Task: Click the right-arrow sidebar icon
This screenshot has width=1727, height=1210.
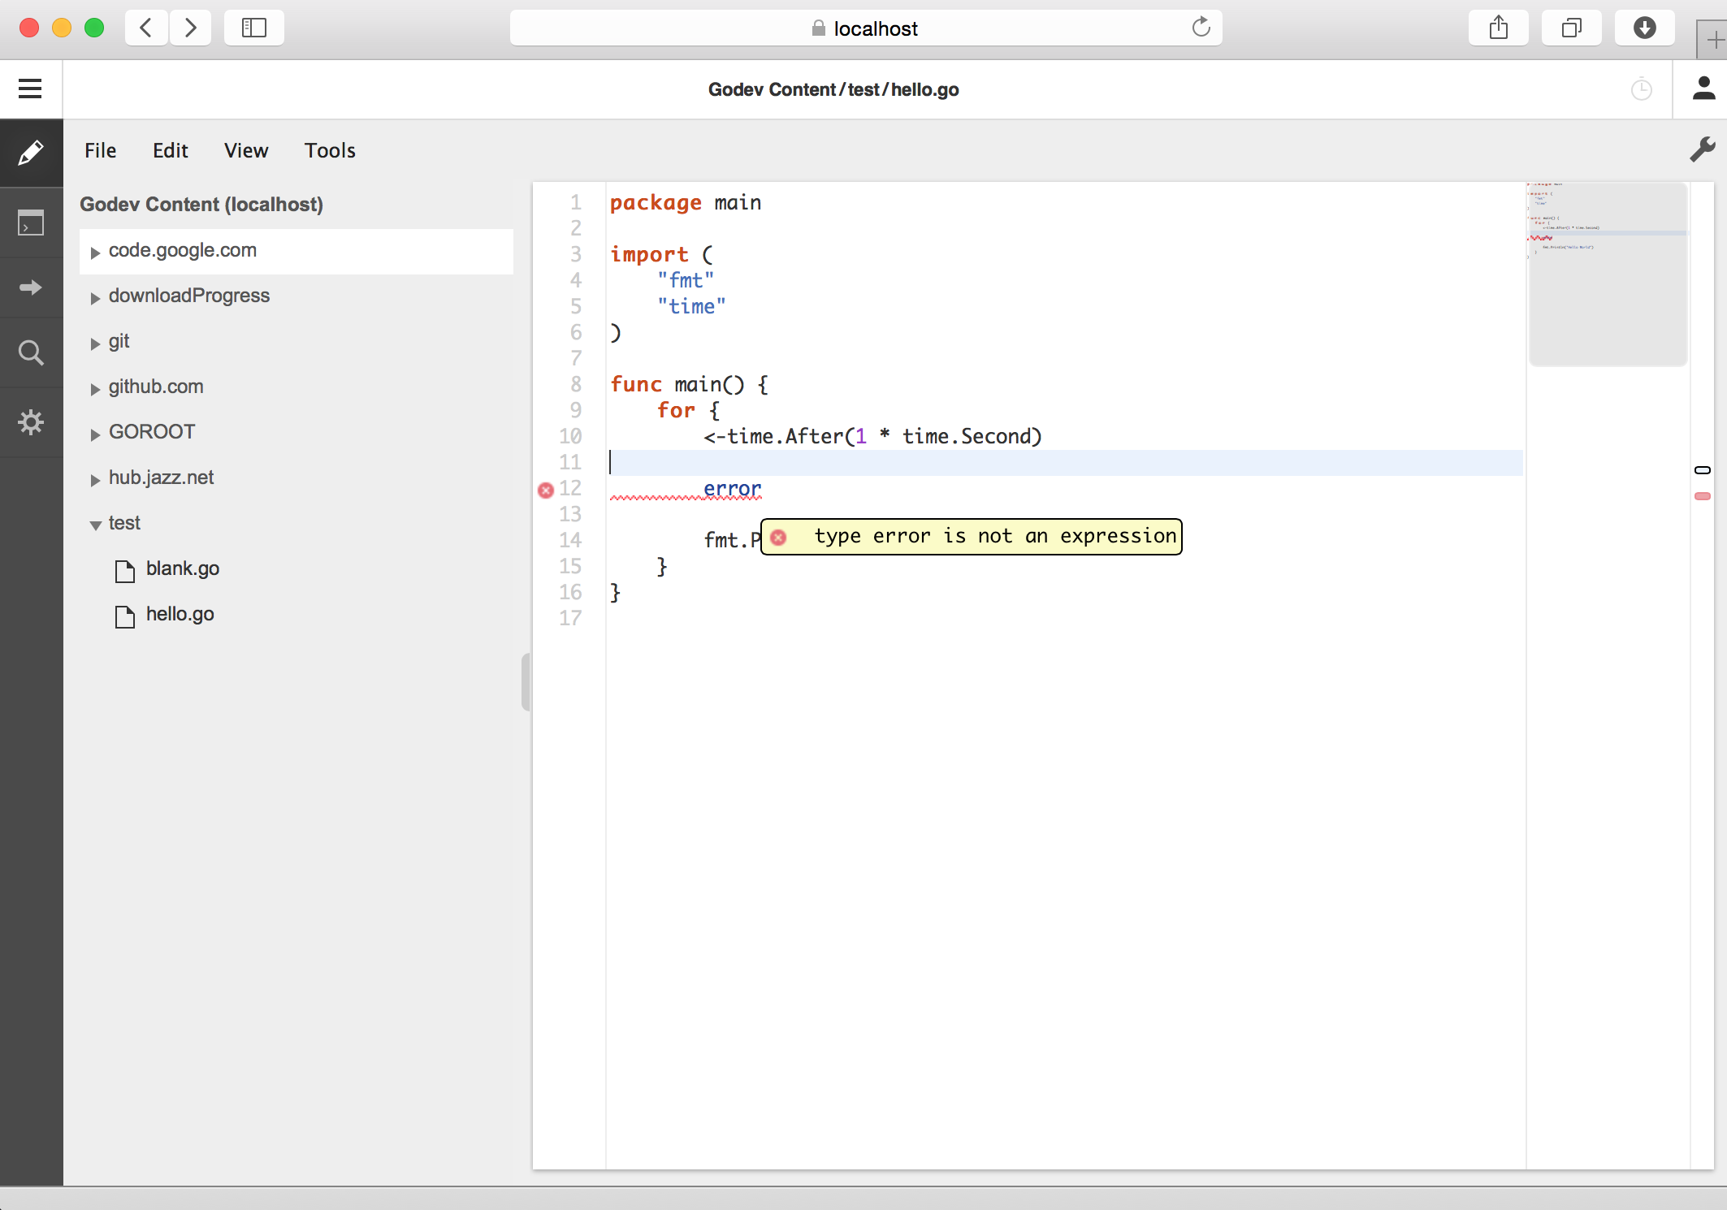Action: (31, 287)
